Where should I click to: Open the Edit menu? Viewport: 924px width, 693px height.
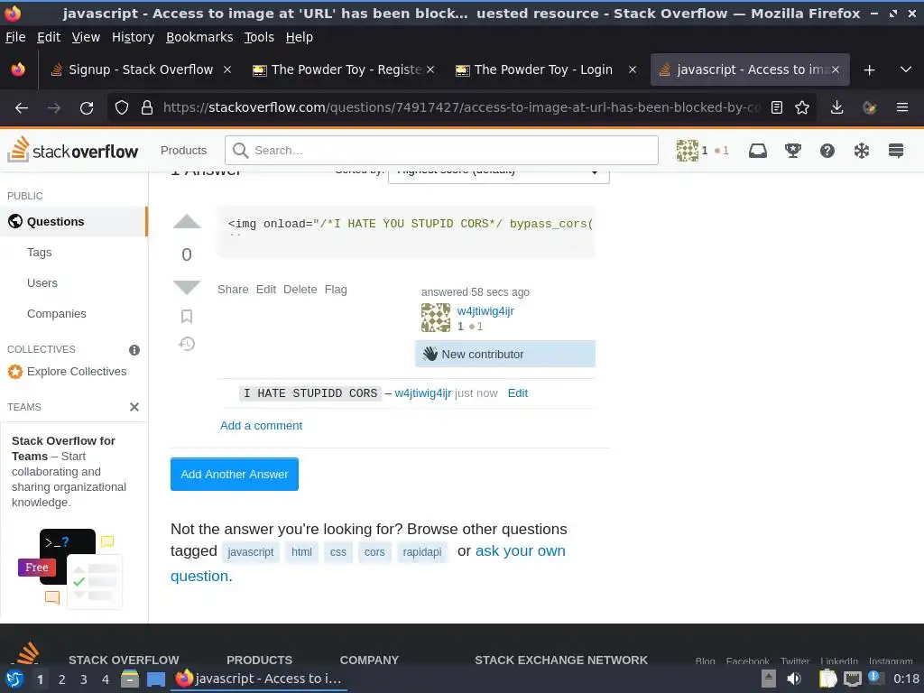tap(49, 37)
